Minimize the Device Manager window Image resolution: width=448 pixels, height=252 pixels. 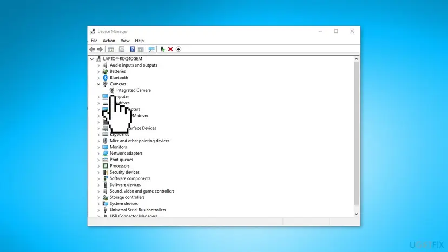(x=320, y=31)
